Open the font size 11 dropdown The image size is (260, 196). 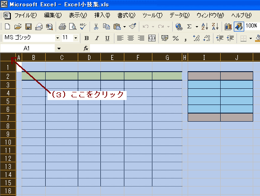(76, 38)
